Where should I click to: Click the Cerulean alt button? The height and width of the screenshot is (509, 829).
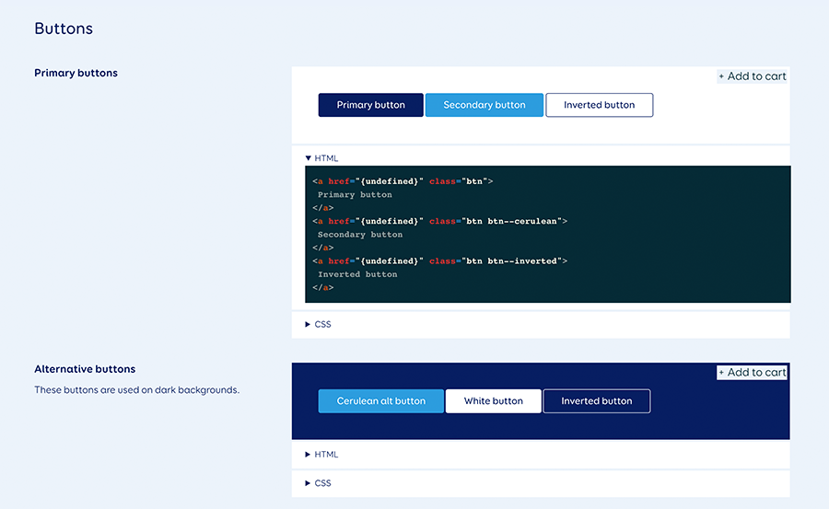pyautogui.click(x=380, y=400)
